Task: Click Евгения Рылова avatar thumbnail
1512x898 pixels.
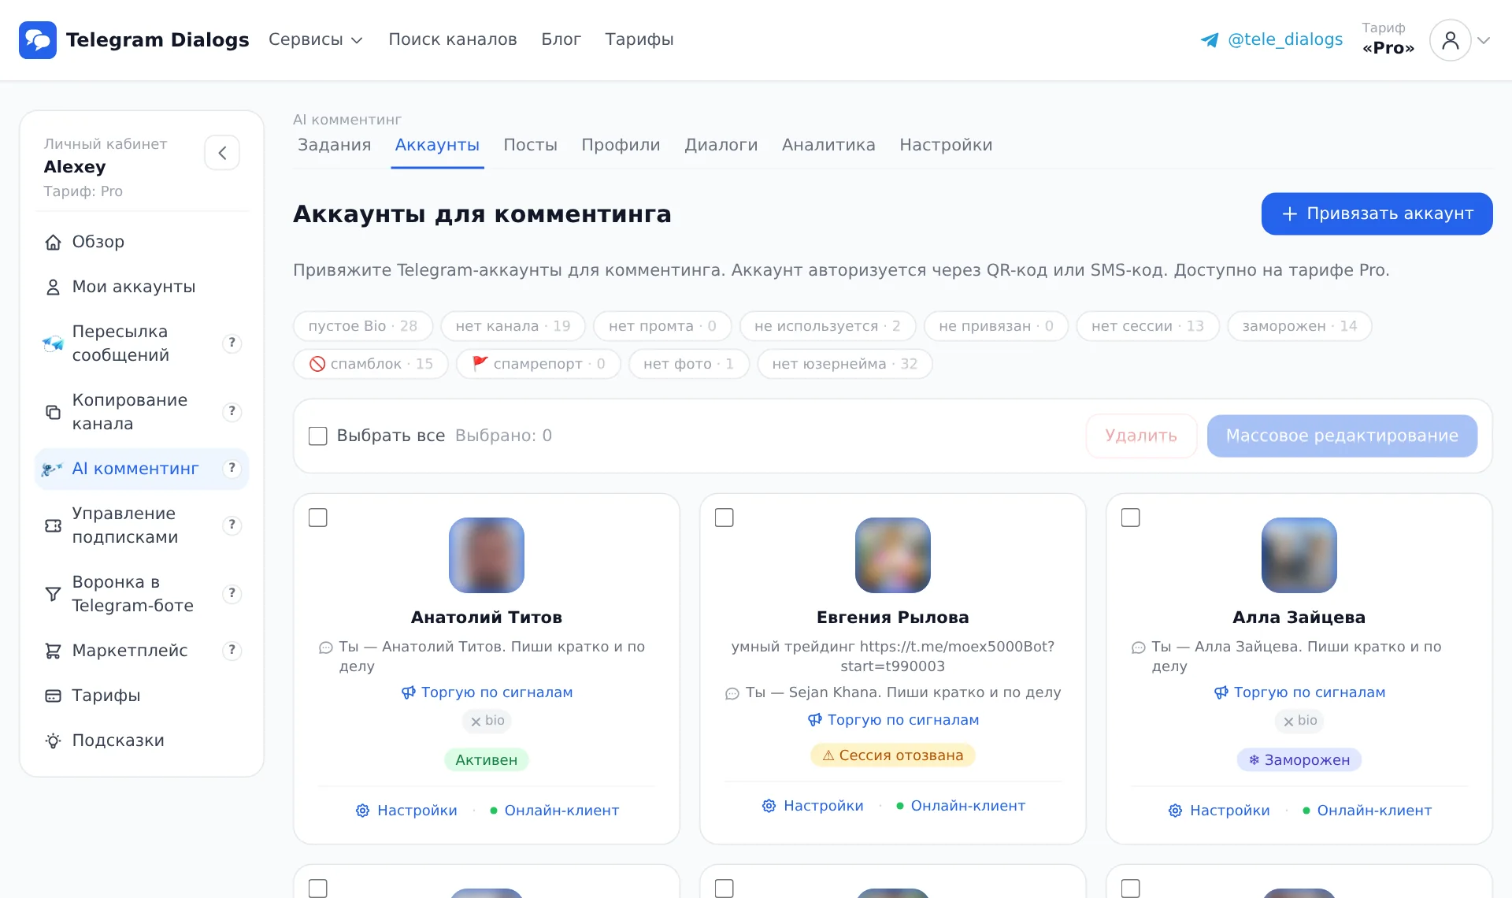Action: pos(893,555)
